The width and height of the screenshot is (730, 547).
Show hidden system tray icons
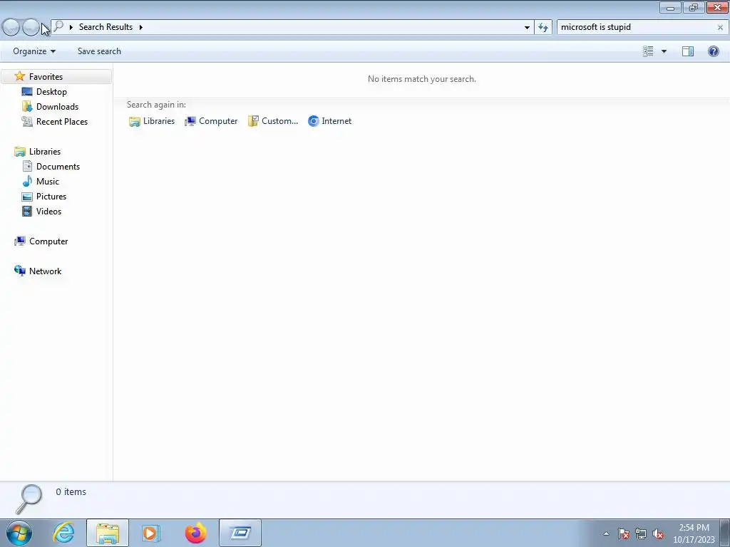point(606,533)
